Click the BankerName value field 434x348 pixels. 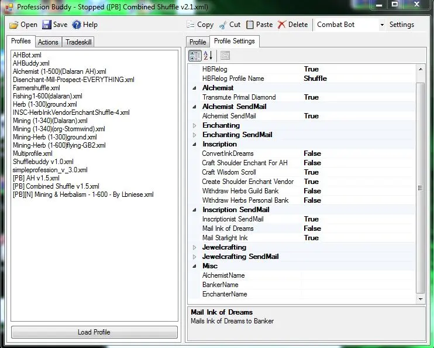pyautogui.click(x=358, y=285)
